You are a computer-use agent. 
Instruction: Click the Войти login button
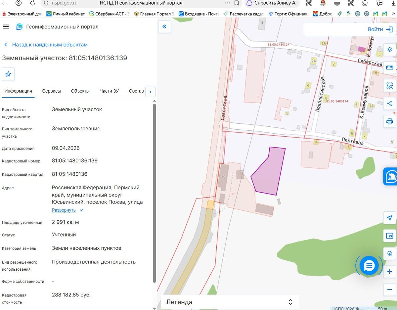(x=380, y=29)
